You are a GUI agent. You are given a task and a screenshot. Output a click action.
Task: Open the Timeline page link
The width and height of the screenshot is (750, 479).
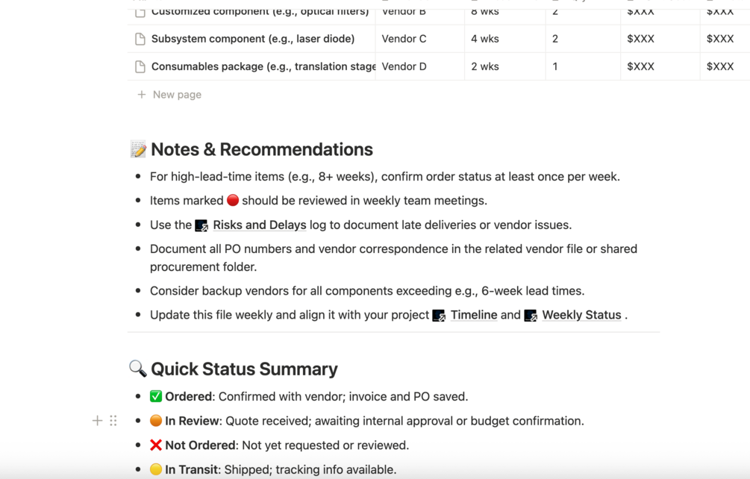[473, 315]
